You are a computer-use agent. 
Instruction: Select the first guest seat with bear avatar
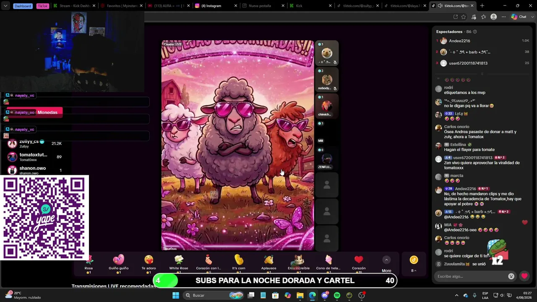pos(326,54)
